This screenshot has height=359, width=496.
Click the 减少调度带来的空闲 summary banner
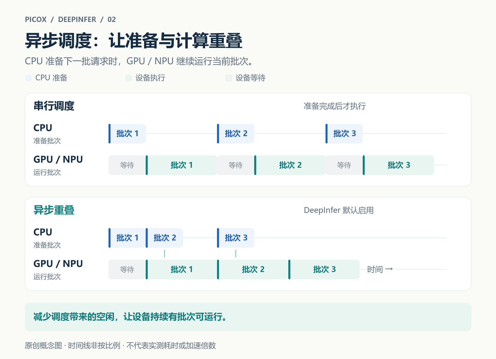(x=248, y=317)
